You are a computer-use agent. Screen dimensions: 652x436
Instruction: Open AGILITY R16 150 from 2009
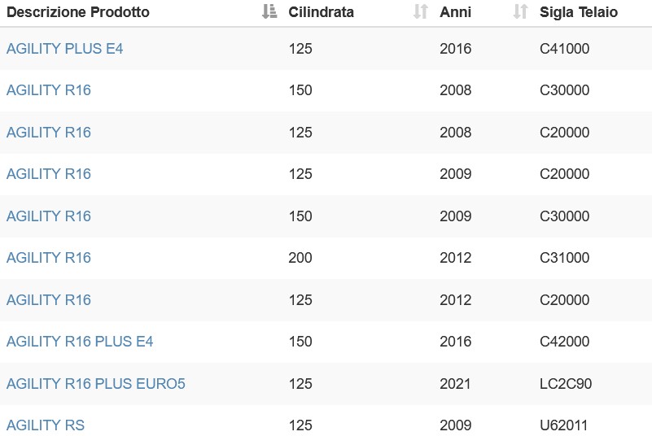(49, 216)
